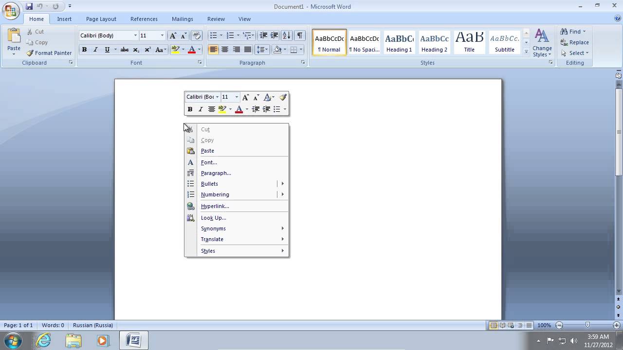The height and width of the screenshot is (350, 623).
Task: Clear formatting in Font group
Action: 197,35
